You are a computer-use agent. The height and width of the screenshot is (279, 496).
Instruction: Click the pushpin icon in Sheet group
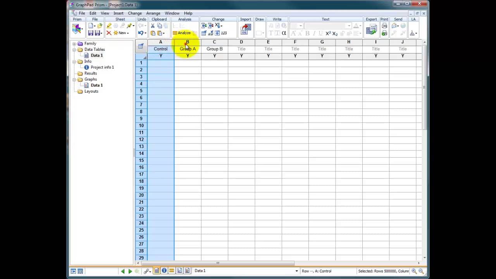[x=129, y=26]
